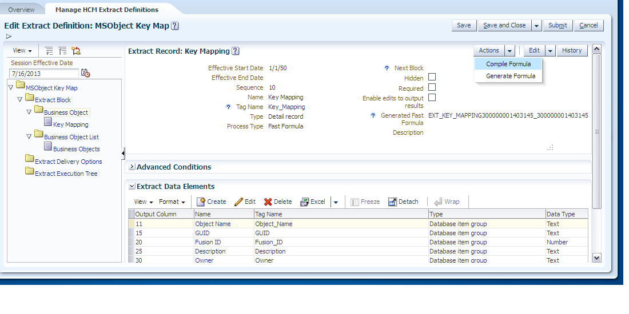The image size is (629, 314).
Task: Click the help icon next to MSObject Key Map title
Action: 174,26
